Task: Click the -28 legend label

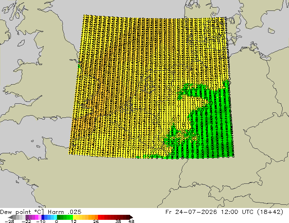Action: 9,221
